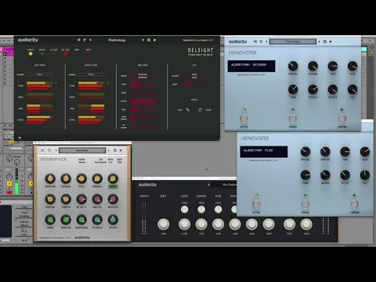The image size is (376, 282).
Task: Toggle the FREEZE footswitch on Flow Xenoverb
Action: [x=305, y=204]
